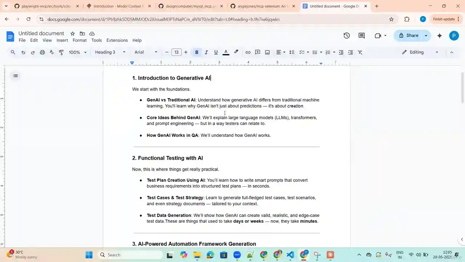Open the Chrome extensions puzzle icon
This screenshot has height=262, width=465.
407,19
